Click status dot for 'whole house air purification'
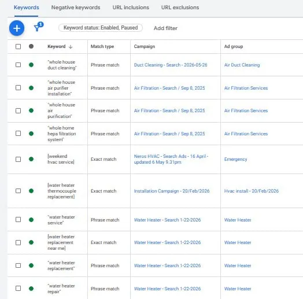The image size is (303, 299). (31, 110)
